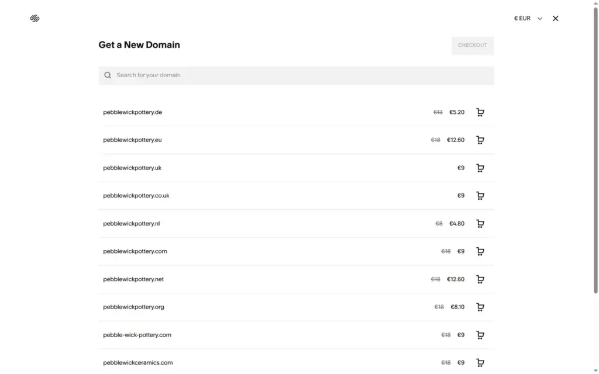Viewport: 599px width, 374px height.
Task: Add pebblewickpottery.nl to cart
Action: tap(480, 224)
